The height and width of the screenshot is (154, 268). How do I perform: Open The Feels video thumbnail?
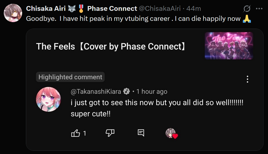coord(229,46)
